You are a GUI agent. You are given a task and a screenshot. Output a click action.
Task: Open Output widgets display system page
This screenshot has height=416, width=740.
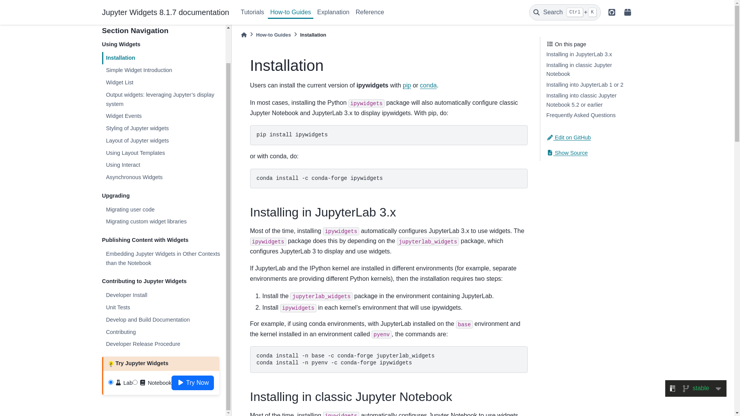pyautogui.click(x=160, y=99)
